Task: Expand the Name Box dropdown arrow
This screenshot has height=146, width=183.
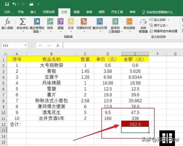Action: 25,45
